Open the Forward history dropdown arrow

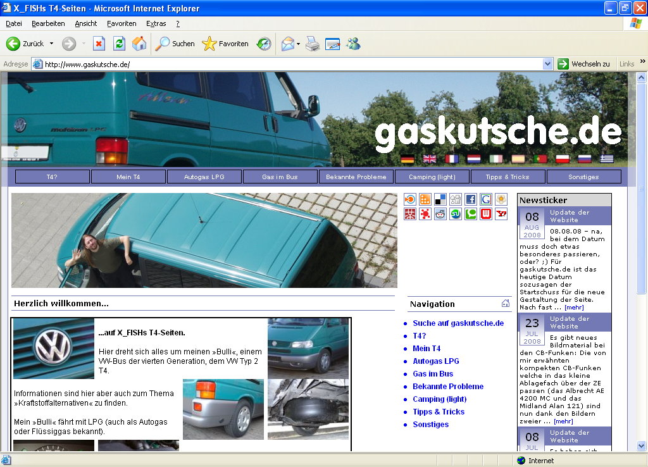84,44
